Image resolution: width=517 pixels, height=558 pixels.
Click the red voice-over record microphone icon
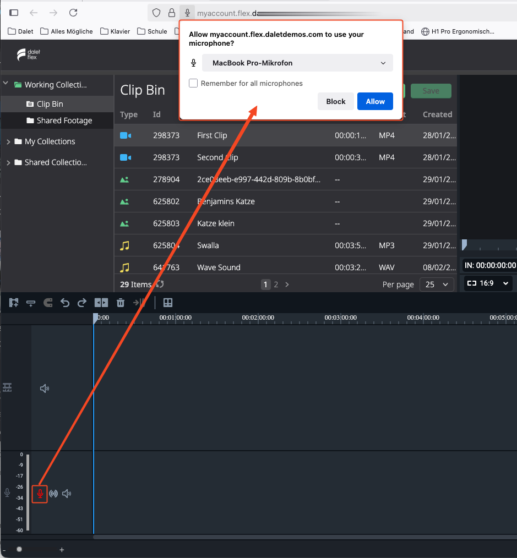tap(40, 494)
